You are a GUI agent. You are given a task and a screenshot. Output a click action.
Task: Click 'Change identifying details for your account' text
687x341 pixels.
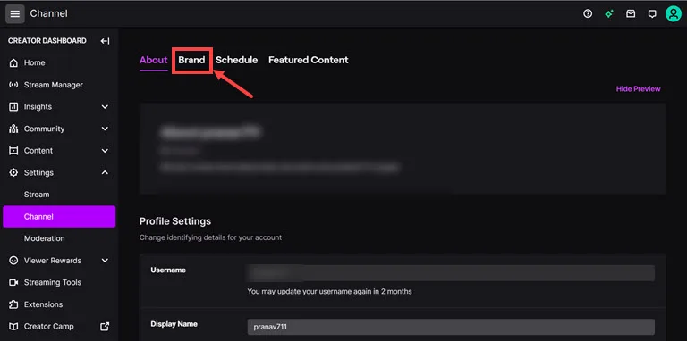pos(210,237)
